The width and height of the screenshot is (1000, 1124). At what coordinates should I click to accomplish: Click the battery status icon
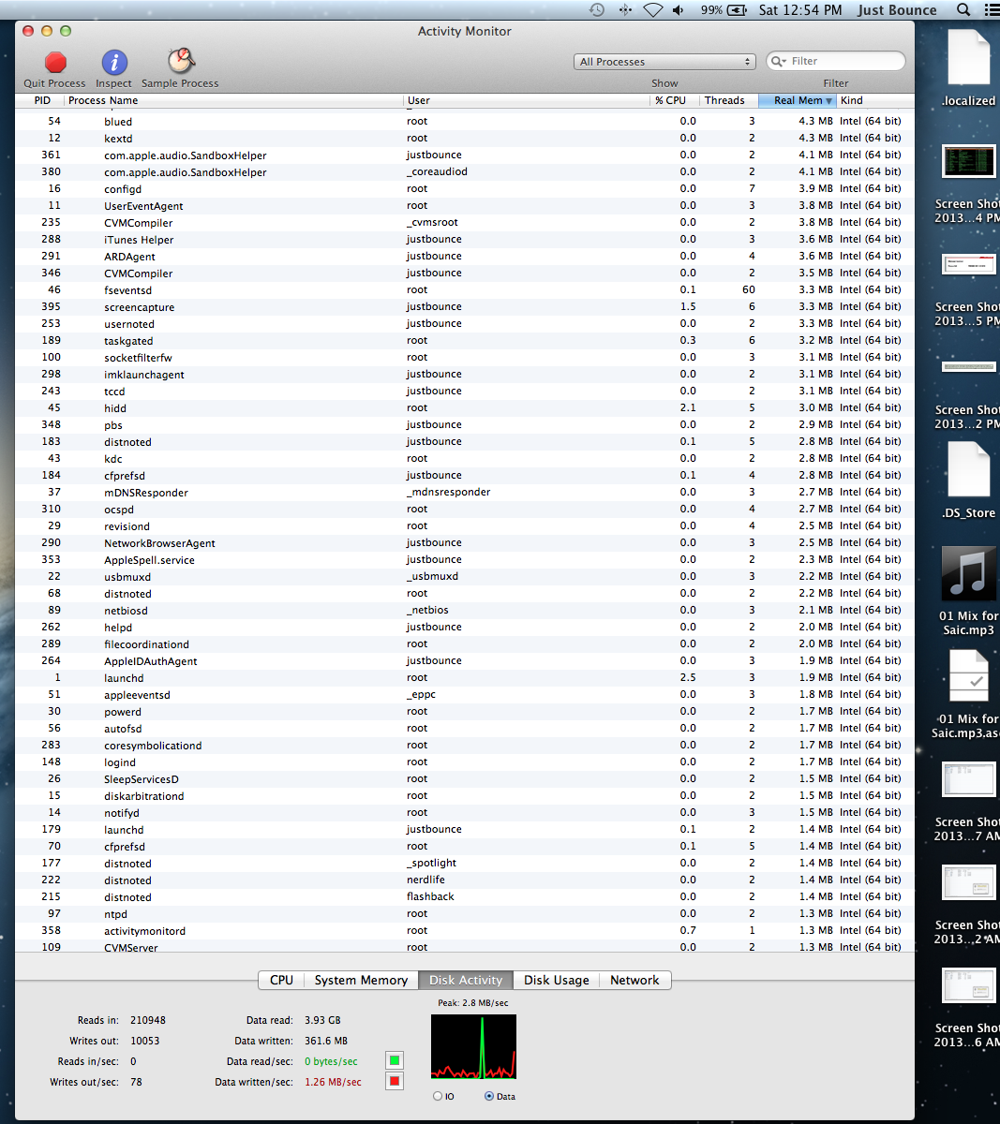click(738, 9)
